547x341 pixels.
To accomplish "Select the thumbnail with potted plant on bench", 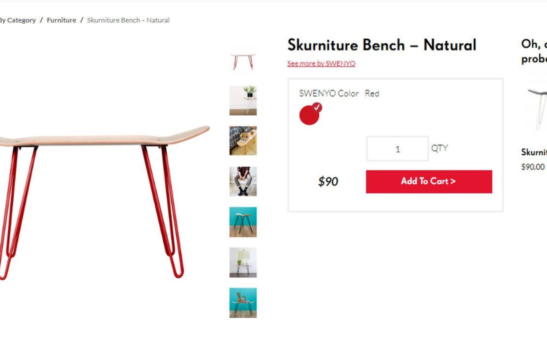I will click(x=243, y=100).
